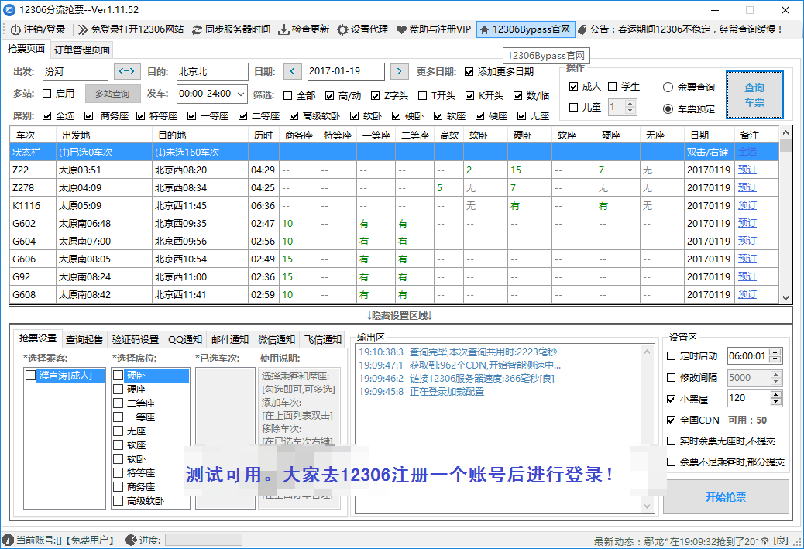This screenshot has height=549, width=804.
Task: Click the 公告 announcement tag icon
Action: pos(582,29)
